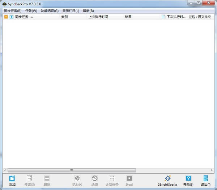Click the 添加 (Add) profile icon
This screenshot has width=217, height=190.
coord(12,178)
